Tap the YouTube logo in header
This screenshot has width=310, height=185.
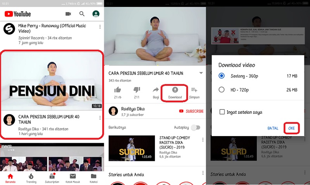click(x=17, y=14)
